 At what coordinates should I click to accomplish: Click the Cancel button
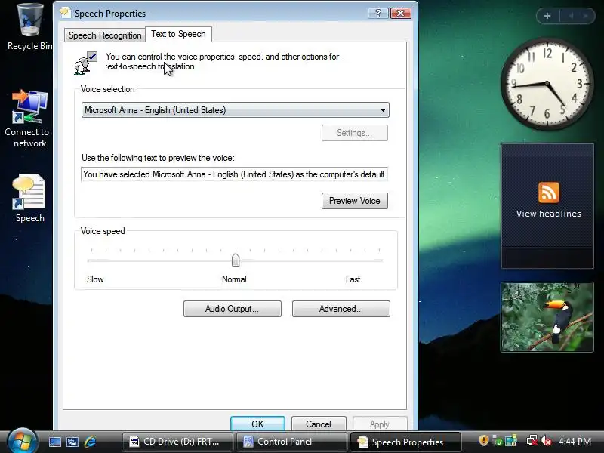coord(319,424)
